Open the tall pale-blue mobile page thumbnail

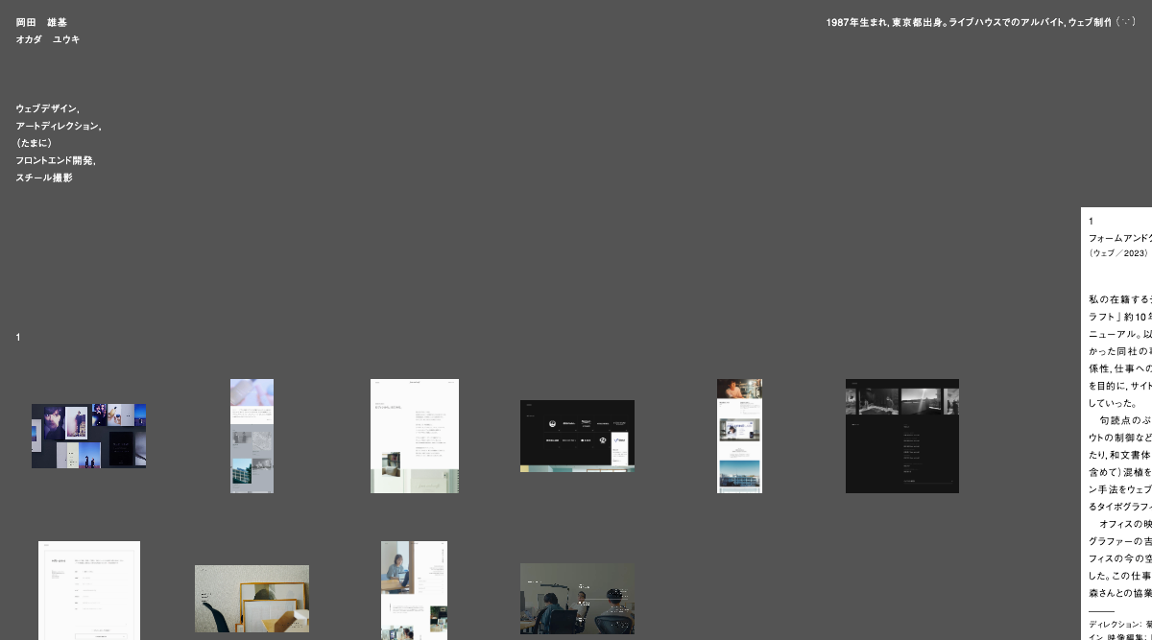pos(252,436)
